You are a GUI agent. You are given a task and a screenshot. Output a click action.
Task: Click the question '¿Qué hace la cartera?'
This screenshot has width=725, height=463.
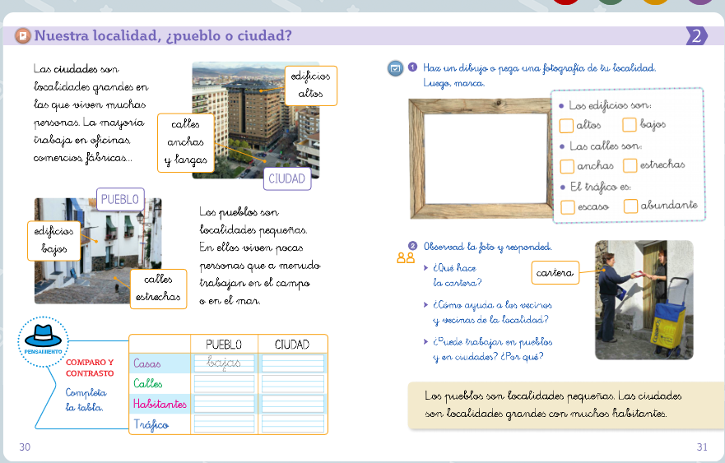tap(457, 275)
